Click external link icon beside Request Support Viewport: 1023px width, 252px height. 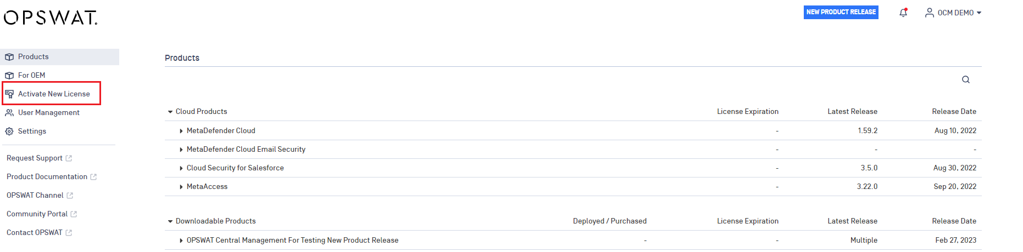[x=69, y=158]
